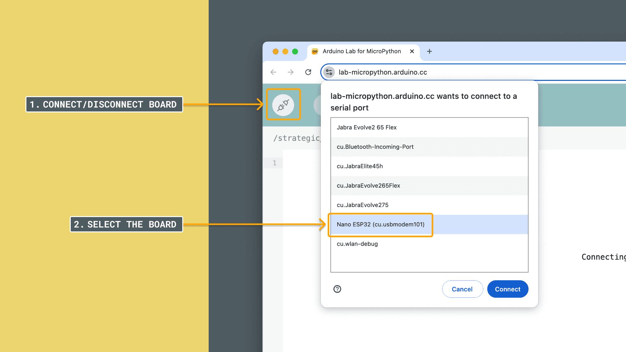Click the green macOS fullscreen button
626x352 pixels.
pyautogui.click(x=295, y=51)
